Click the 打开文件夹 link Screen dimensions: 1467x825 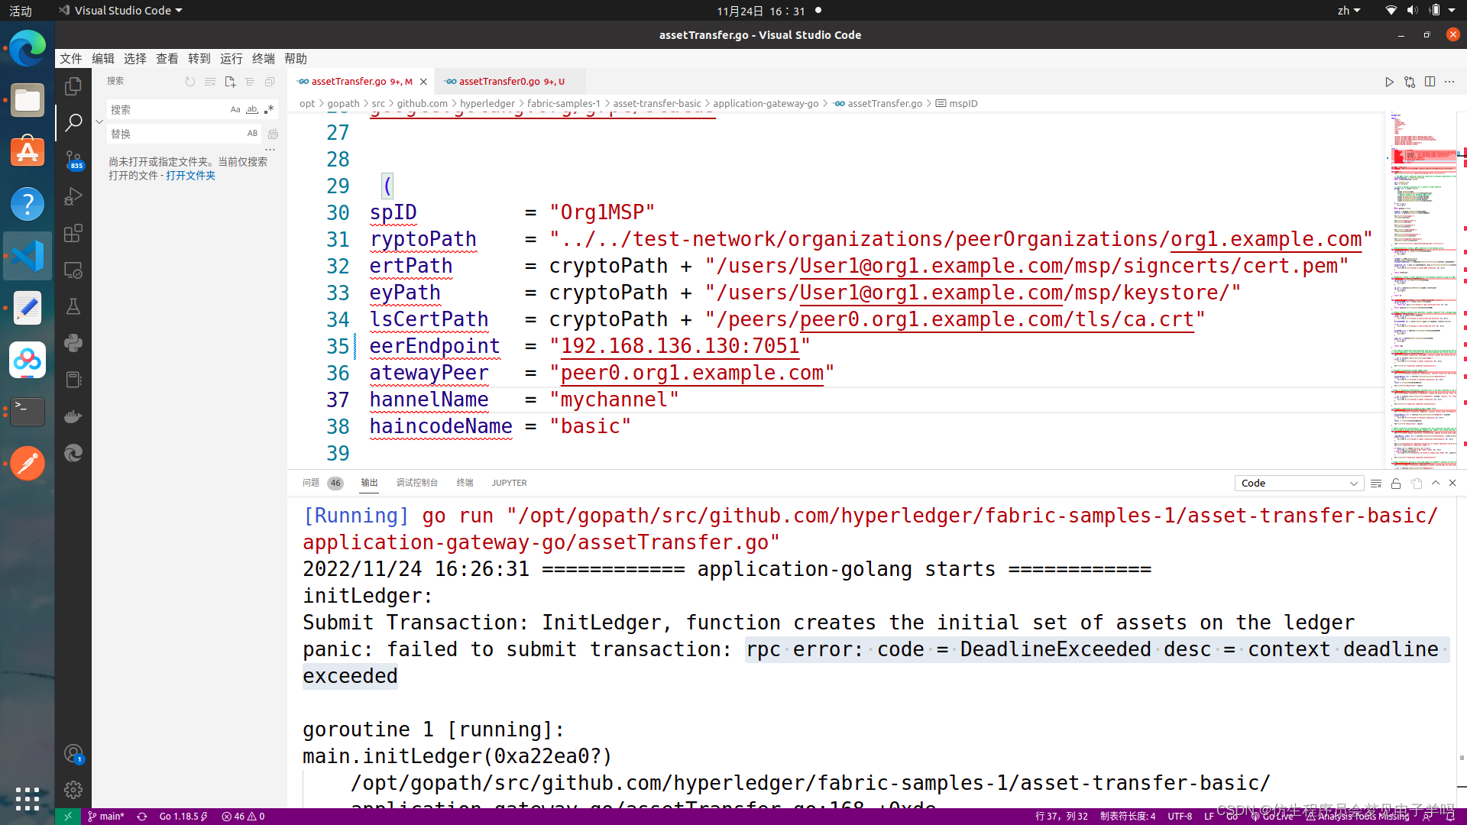190,176
